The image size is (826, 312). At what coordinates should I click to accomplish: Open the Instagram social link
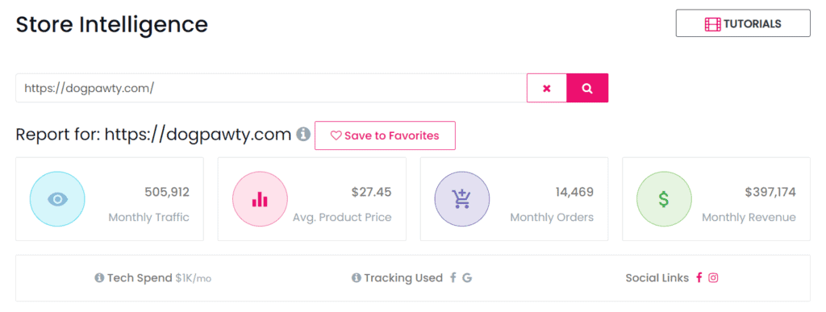713,278
